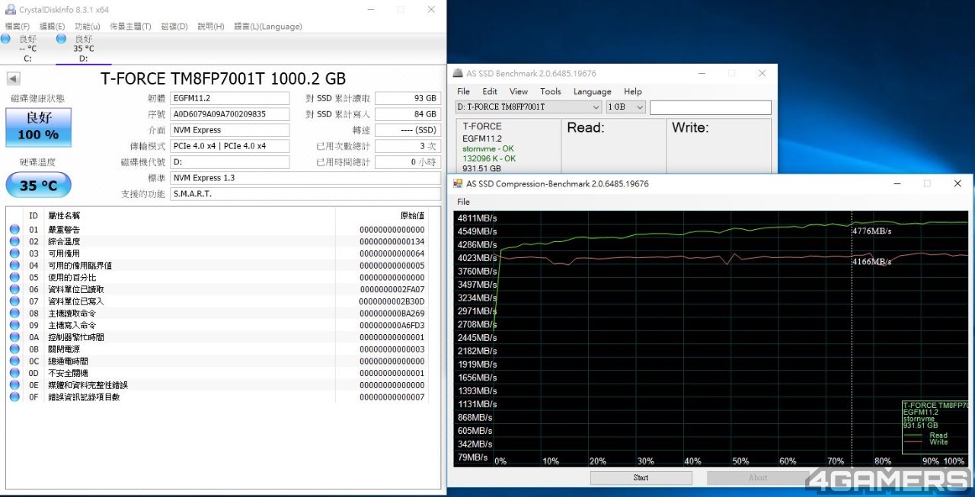
Task: Click the 84 GB total host writes value
Action: (408, 114)
